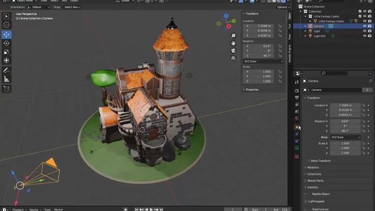Toggle the Lightmapped checkbox
The image size is (375, 211).
(306, 202)
